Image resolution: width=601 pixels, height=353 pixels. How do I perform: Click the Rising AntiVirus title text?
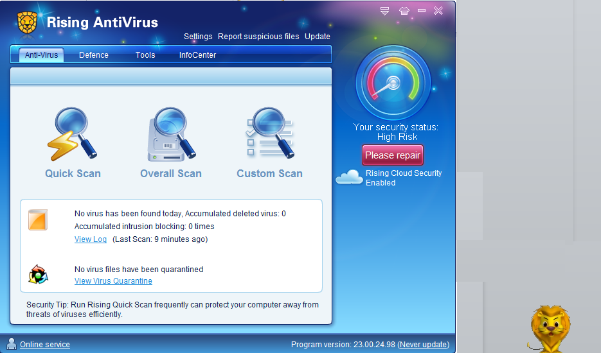[102, 22]
